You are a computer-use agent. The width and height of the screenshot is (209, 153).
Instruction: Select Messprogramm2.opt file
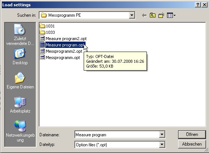[x=61, y=51]
